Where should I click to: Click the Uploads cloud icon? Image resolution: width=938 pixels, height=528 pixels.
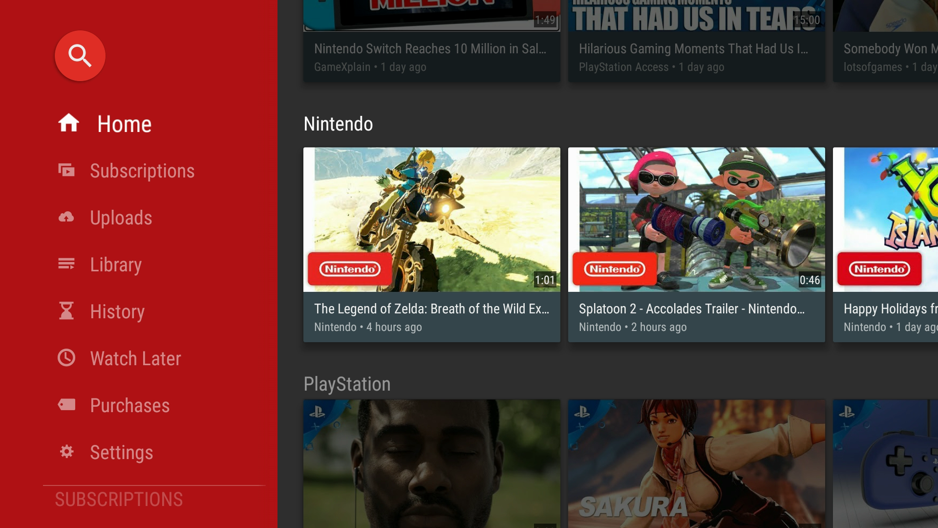66,217
